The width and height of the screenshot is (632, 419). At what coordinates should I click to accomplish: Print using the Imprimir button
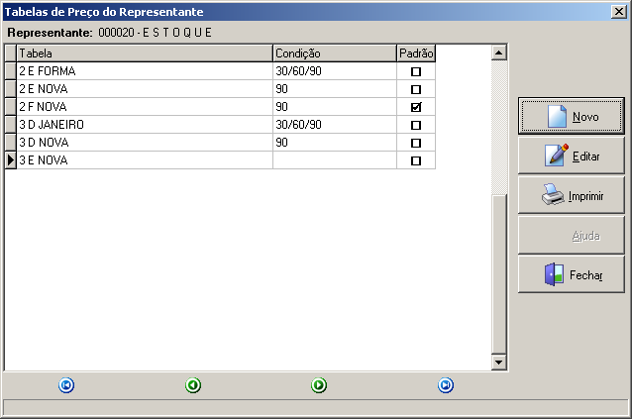tap(572, 195)
